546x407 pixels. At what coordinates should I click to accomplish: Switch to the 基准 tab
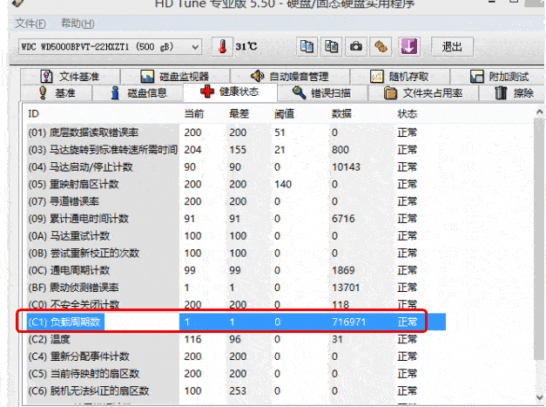[x=57, y=93]
